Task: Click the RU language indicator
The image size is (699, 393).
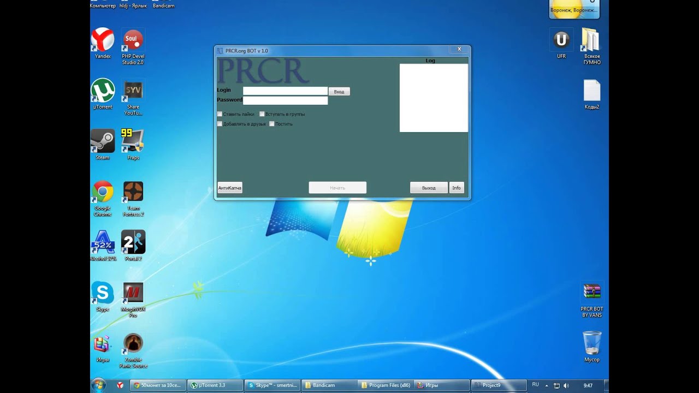Action: pos(536,385)
